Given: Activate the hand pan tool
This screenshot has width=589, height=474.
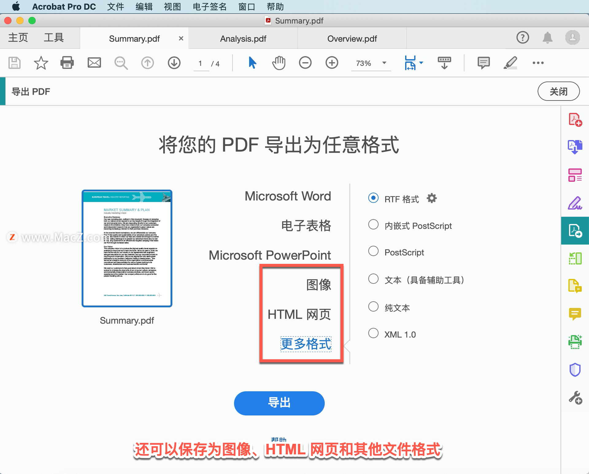Looking at the screenshot, I should click(x=279, y=63).
